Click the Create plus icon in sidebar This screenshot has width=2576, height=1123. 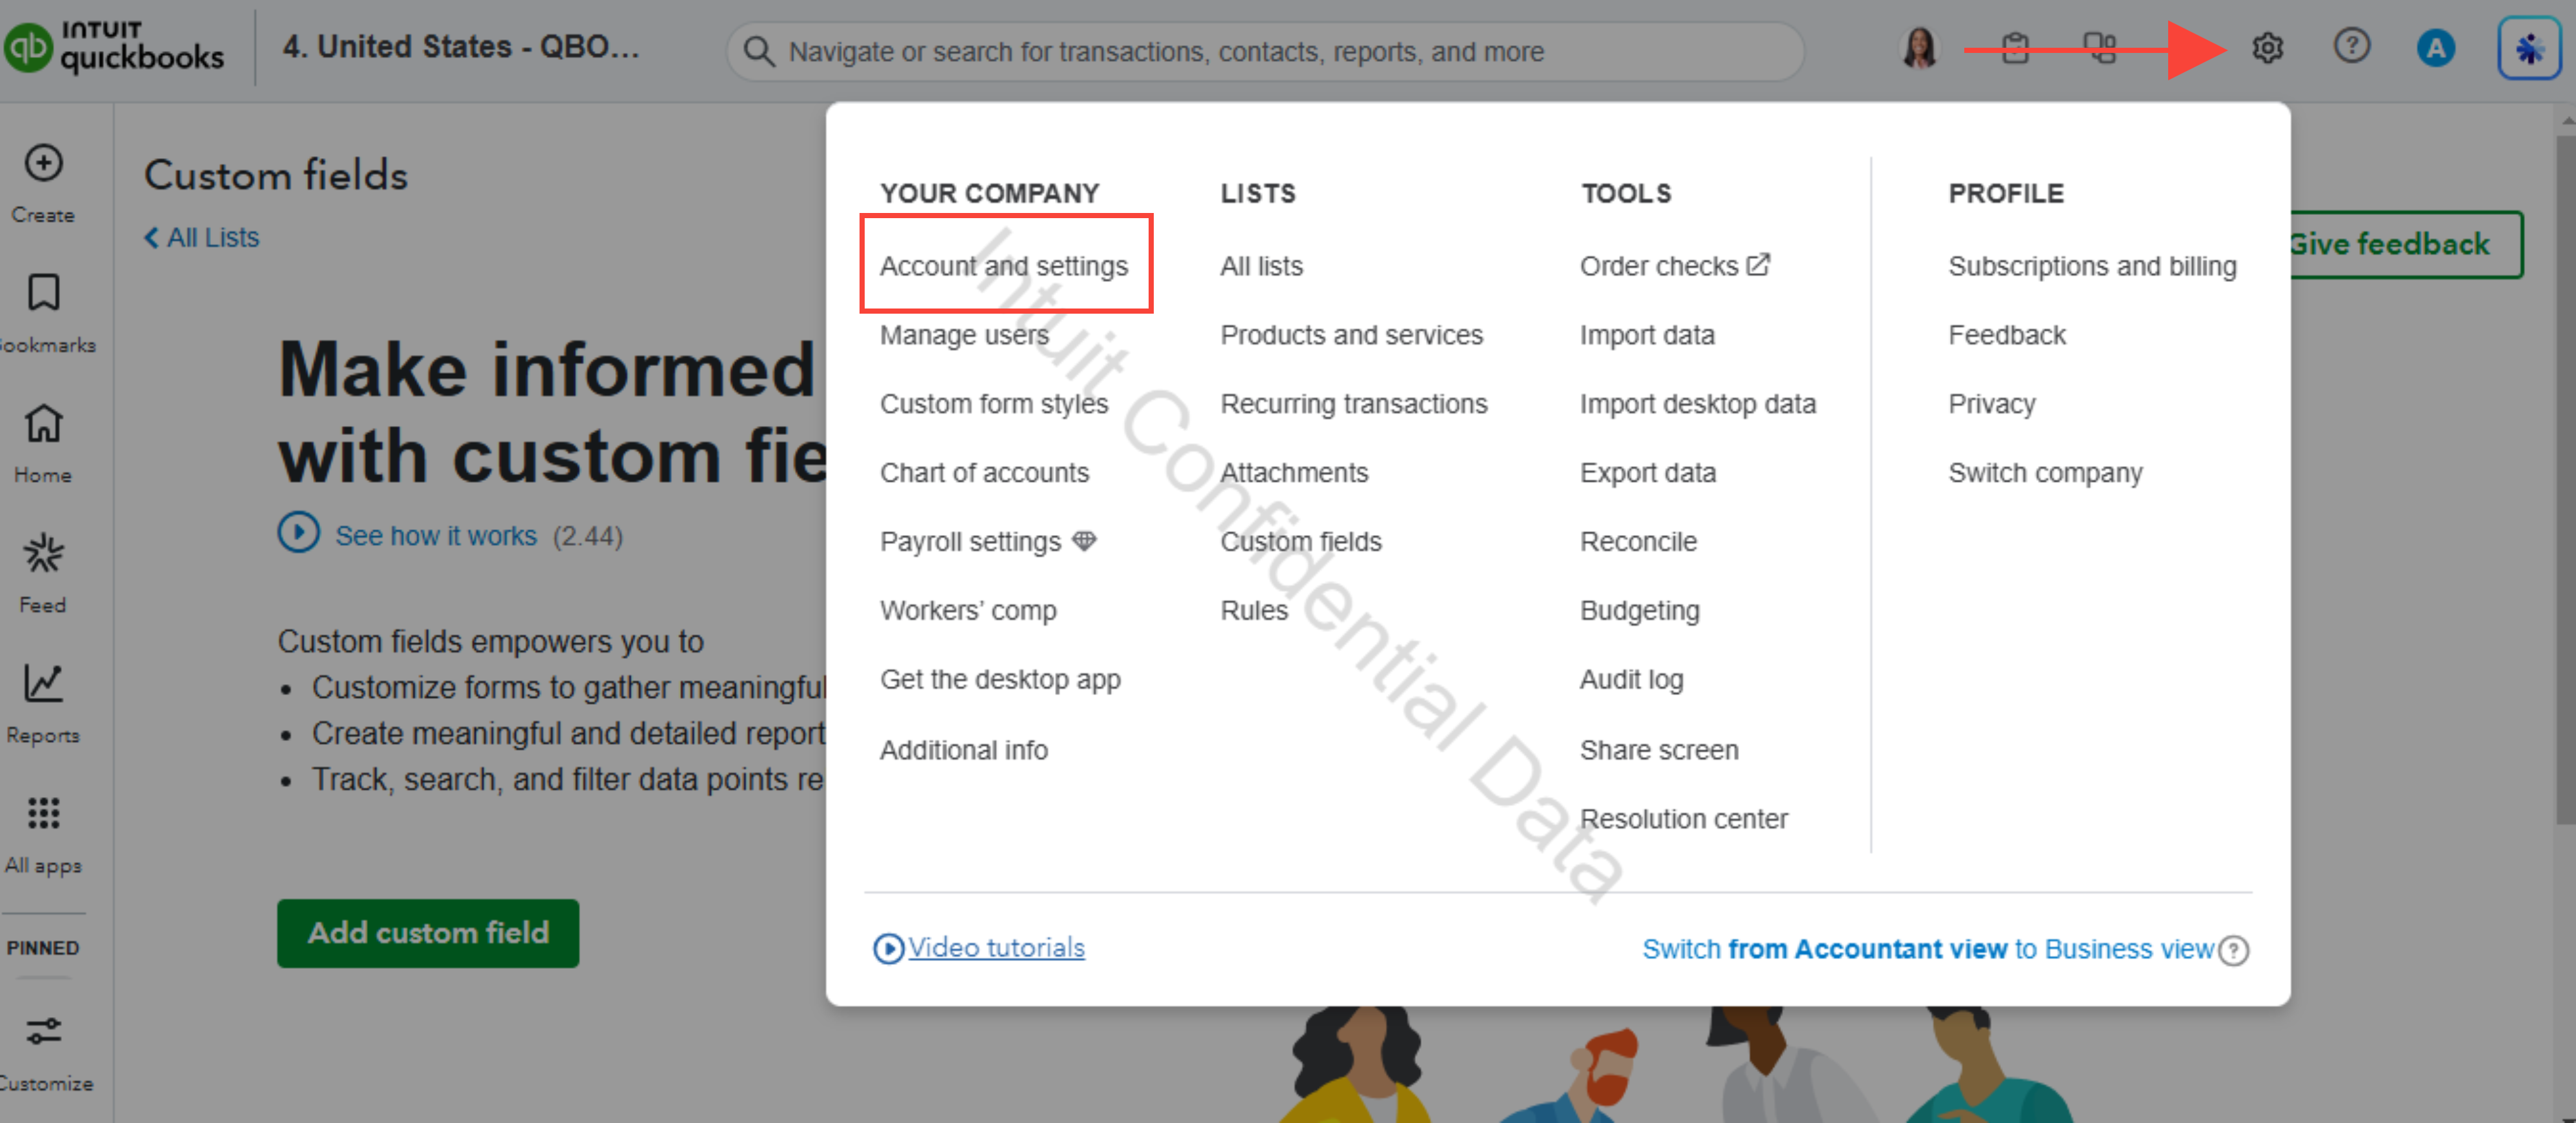(x=43, y=163)
